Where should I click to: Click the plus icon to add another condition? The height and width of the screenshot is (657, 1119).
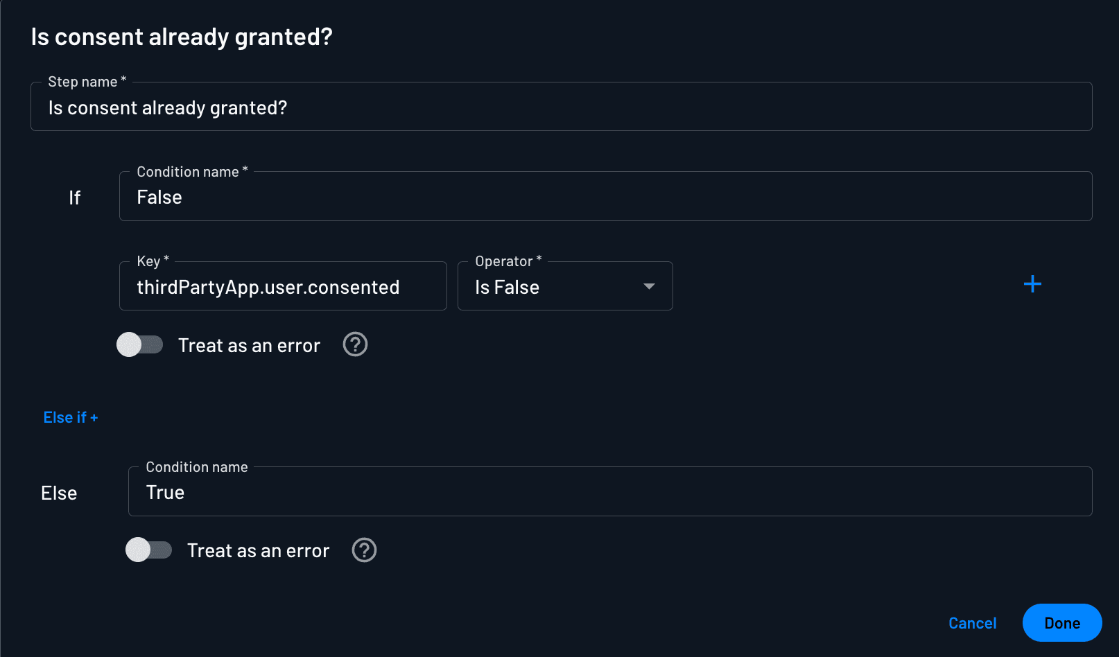(1032, 284)
